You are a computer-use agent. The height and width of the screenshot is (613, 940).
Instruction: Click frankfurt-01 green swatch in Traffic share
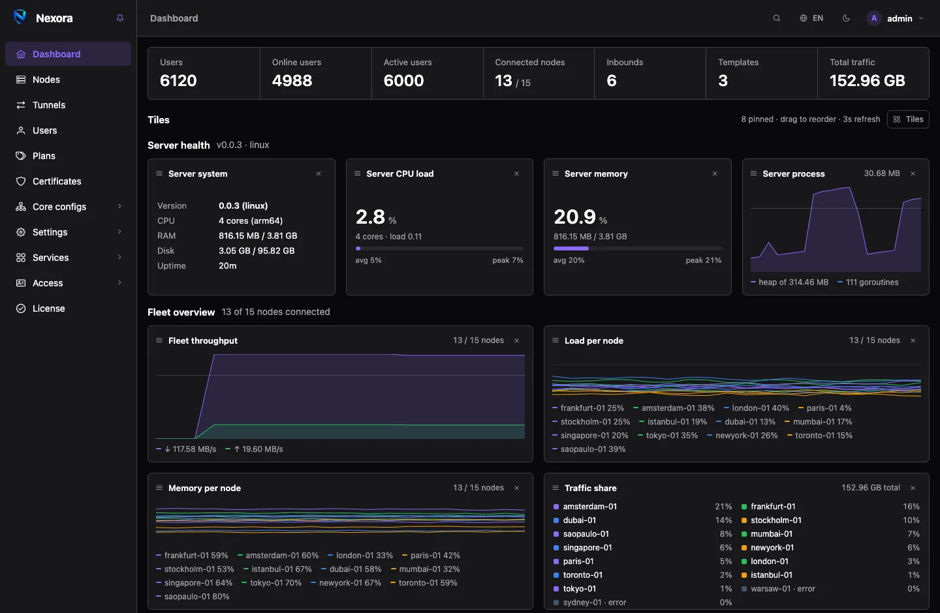[x=744, y=507]
